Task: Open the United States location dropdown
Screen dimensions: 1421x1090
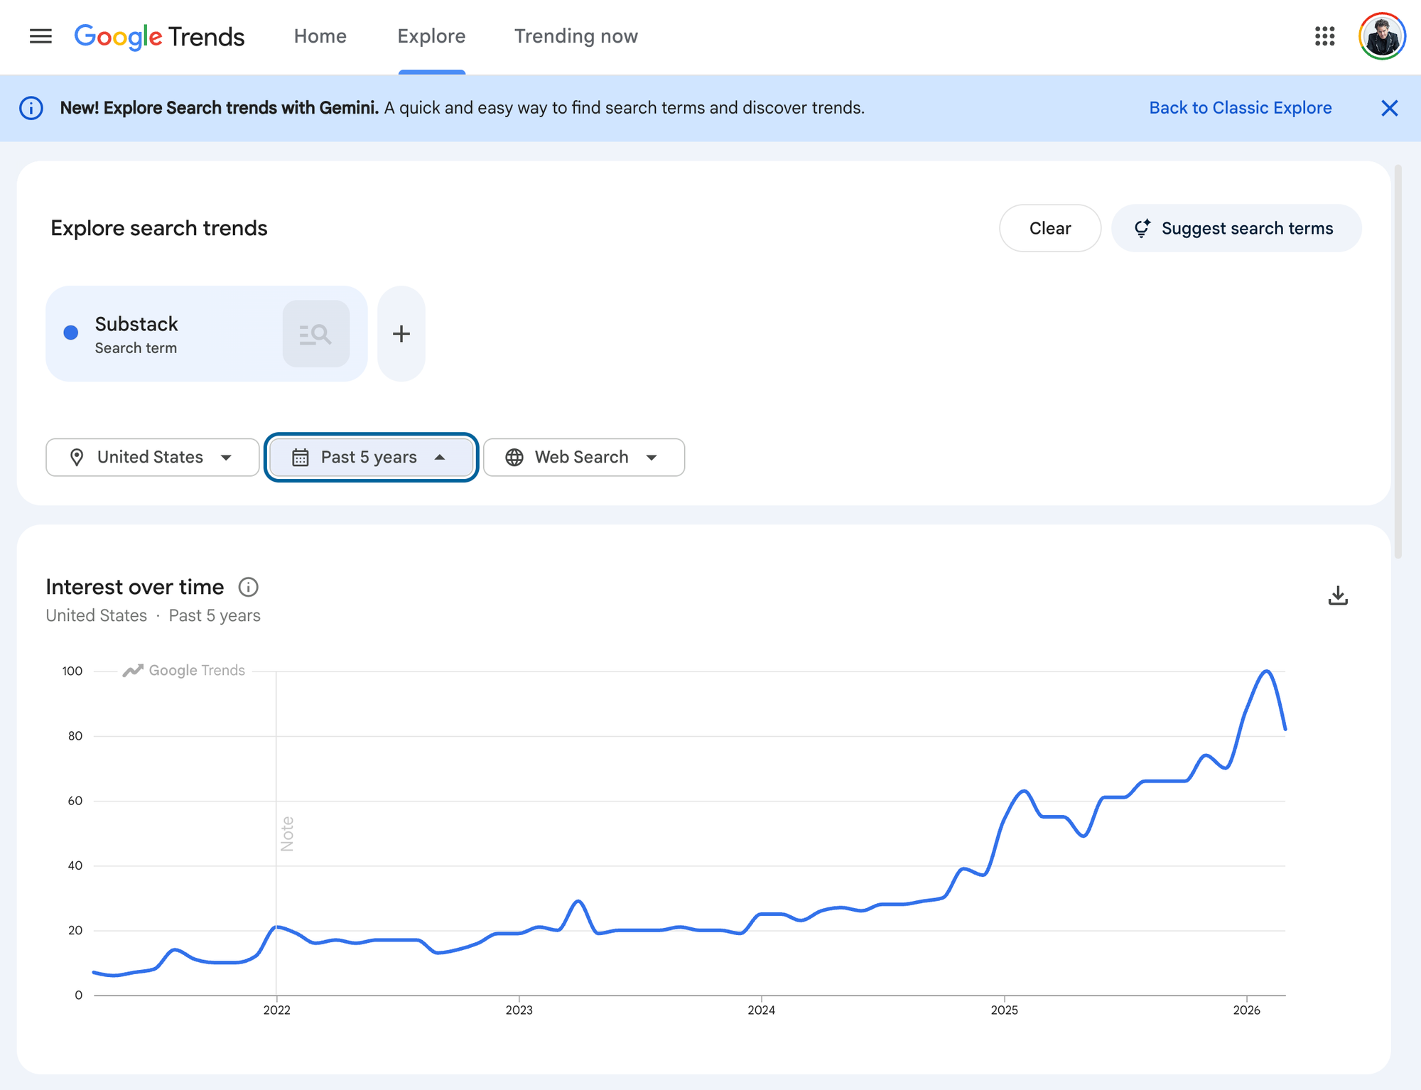Action: coord(152,457)
